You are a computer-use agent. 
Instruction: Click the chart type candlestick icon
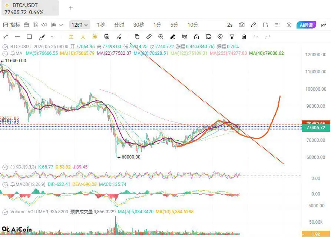[54, 25]
